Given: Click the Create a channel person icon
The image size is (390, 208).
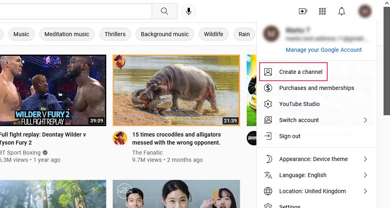Looking at the screenshot, I should 268,72.
